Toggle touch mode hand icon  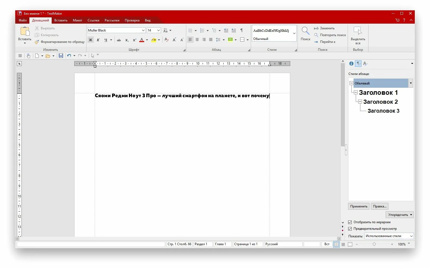[28, 56]
